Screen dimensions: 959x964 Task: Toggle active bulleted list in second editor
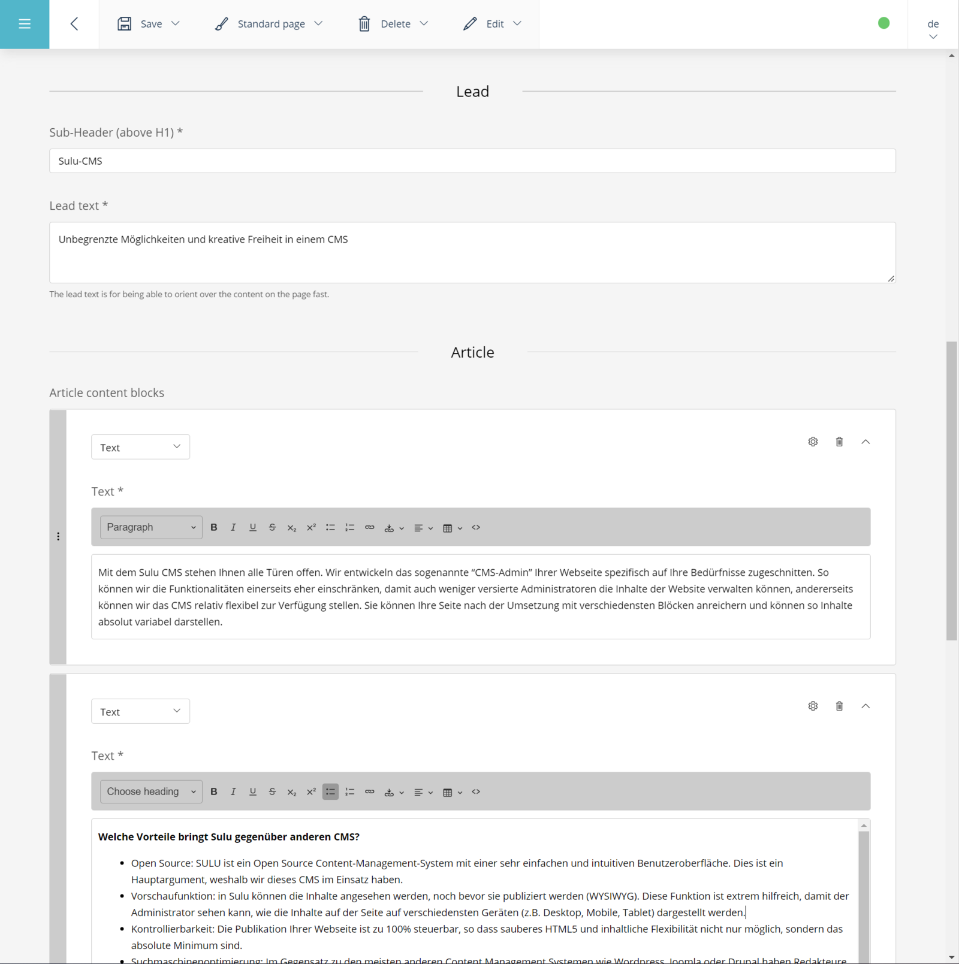[x=330, y=791]
